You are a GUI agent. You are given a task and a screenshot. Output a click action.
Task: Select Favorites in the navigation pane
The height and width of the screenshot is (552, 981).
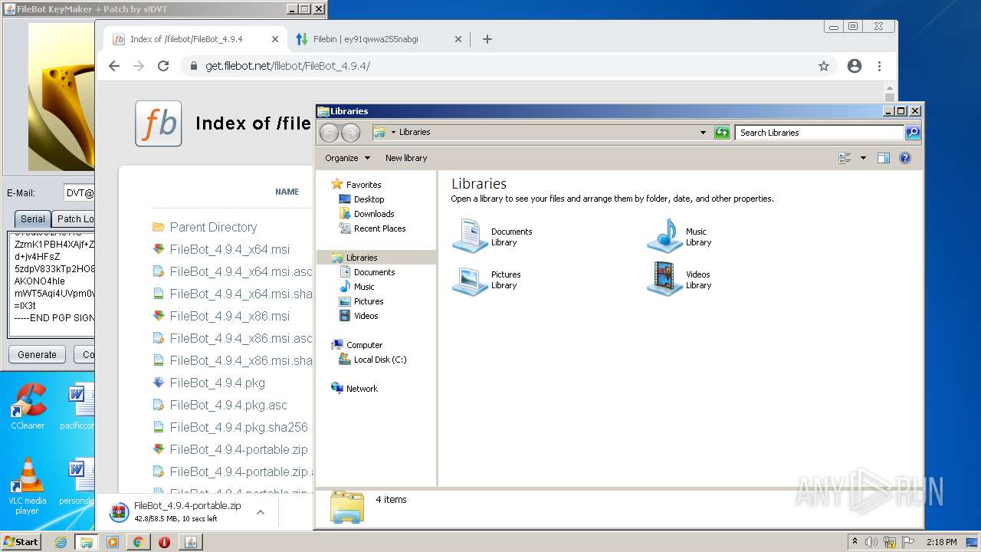pos(363,185)
